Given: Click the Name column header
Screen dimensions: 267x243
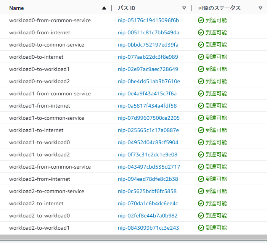Looking at the screenshot, I should (x=16, y=8).
